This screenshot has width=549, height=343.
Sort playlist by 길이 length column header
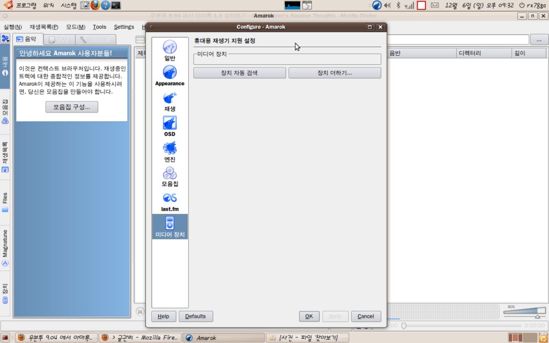(529, 53)
